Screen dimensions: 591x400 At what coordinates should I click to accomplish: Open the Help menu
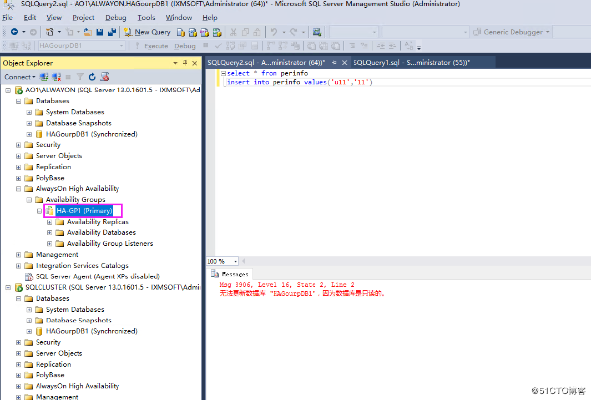[210, 18]
